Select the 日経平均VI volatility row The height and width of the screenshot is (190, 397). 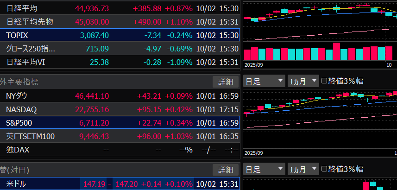pos(120,62)
